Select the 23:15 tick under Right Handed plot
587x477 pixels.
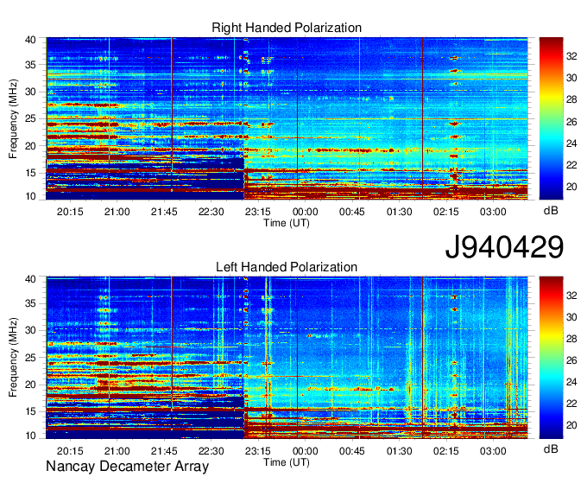coord(258,212)
